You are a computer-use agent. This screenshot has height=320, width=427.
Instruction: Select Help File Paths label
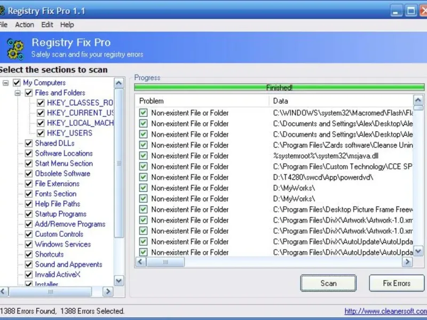coord(58,204)
